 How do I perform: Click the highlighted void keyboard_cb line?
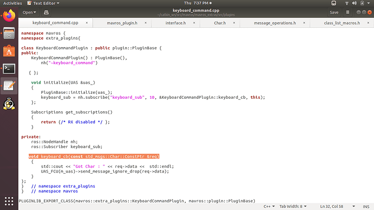coord(94,156)
